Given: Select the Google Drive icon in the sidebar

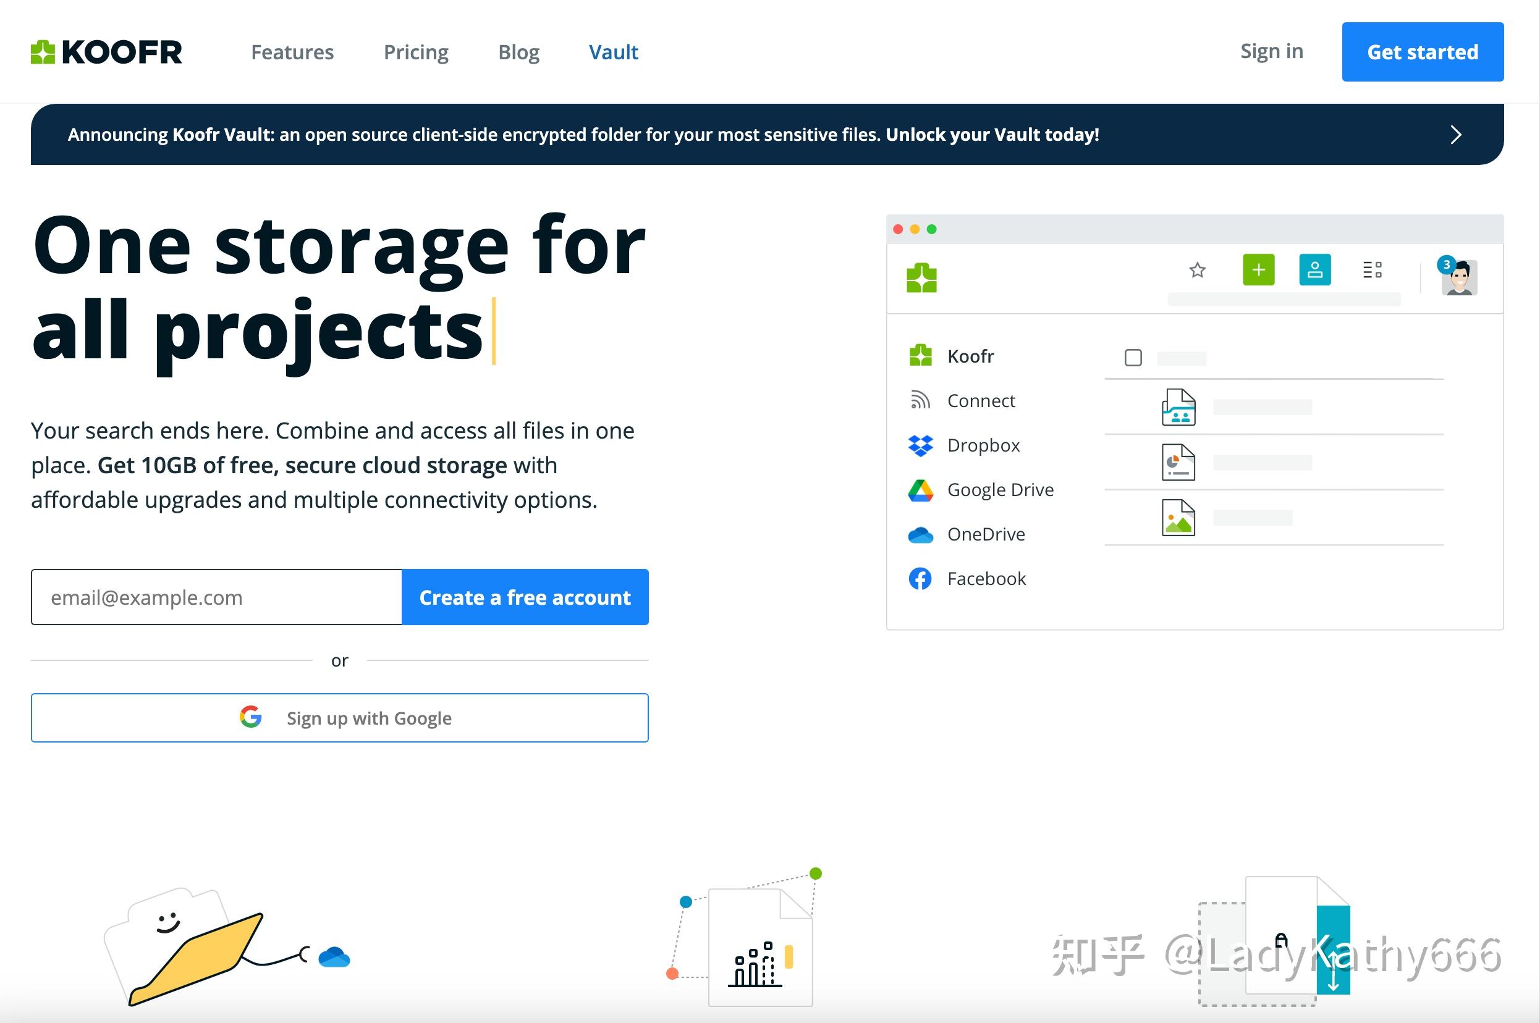Looking at the screenshot, I should click(x=920, y=489).
